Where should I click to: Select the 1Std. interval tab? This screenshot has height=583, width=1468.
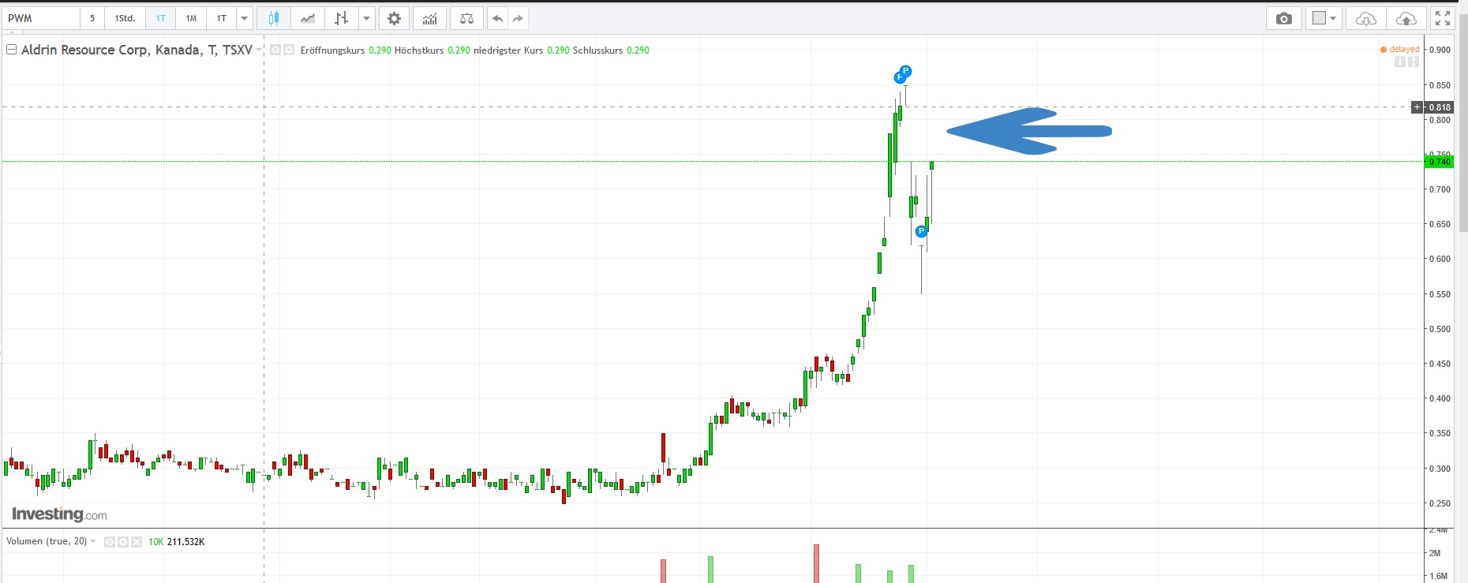125,18
